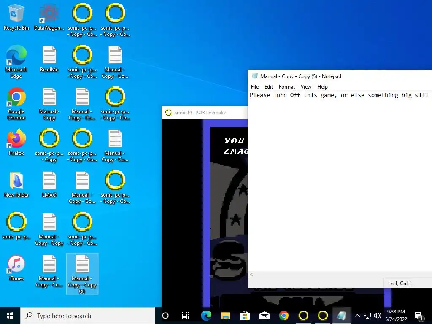432x324 pixels.
Task: Open Cortana from the taskbar
Action: (165, 316)
